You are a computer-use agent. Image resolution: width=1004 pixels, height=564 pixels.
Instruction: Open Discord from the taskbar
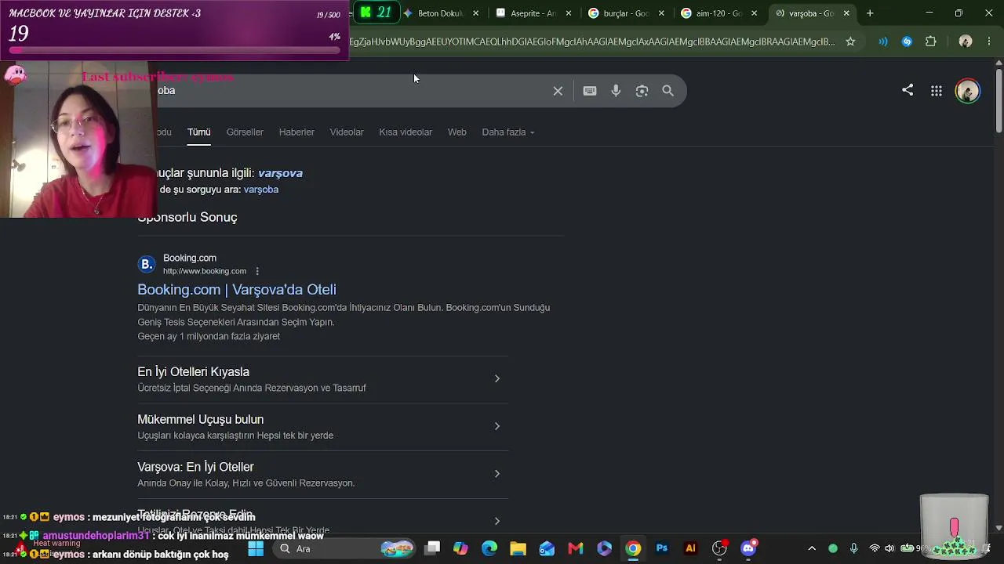pyautogui.click(x=748, y=548)
